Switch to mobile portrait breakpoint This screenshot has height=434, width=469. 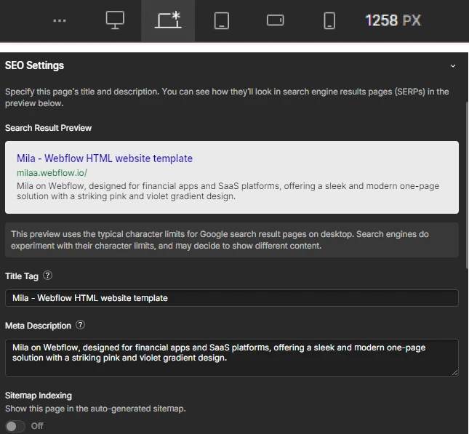329,20
